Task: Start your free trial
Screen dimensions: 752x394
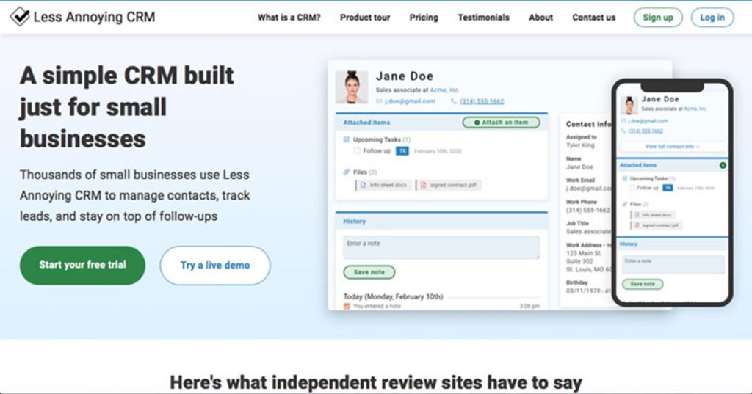Action: 82,265
